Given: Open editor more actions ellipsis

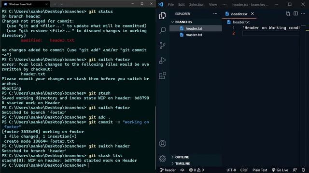Looking at the screenshot, I should [x=303, y=13].
